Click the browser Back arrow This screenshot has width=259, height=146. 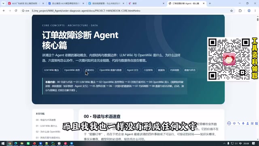[x=4, y=11]
